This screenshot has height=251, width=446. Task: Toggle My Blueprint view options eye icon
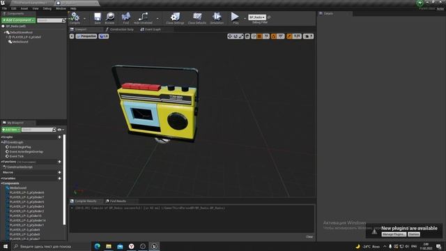60,130
